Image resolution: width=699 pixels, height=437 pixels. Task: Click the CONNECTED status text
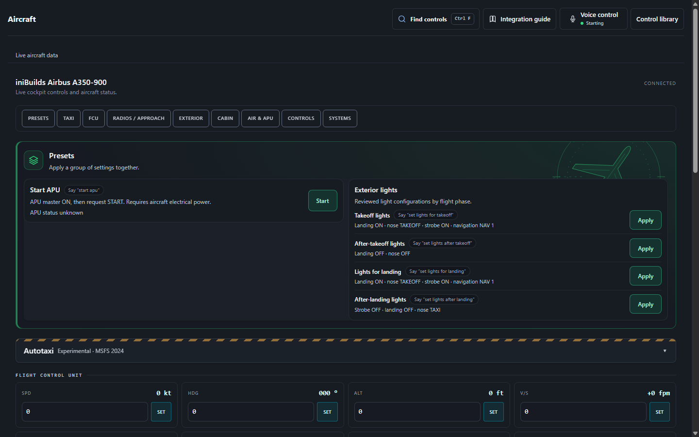[660, 84]
